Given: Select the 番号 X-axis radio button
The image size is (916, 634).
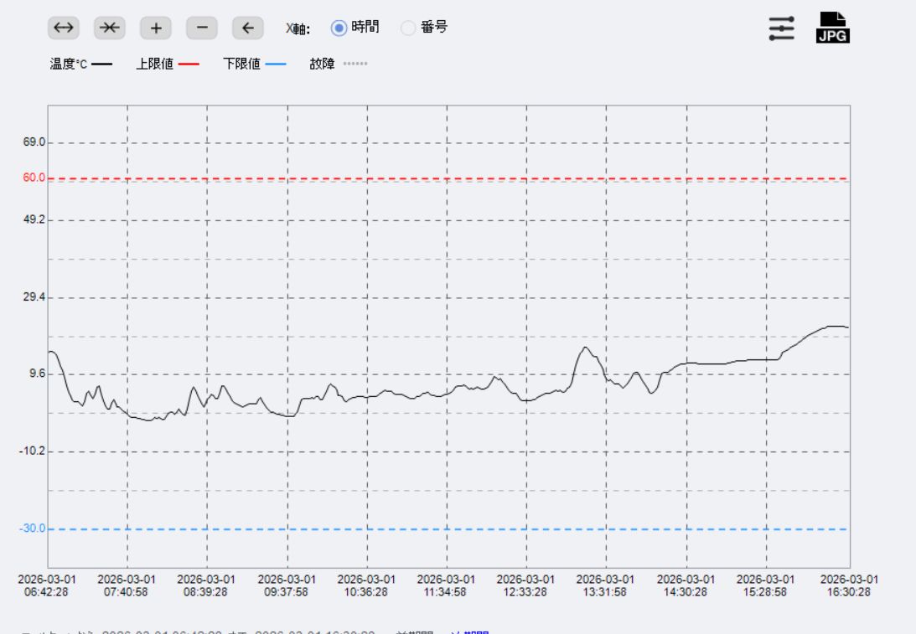Looking at the screenshot, I should (408, 28).
